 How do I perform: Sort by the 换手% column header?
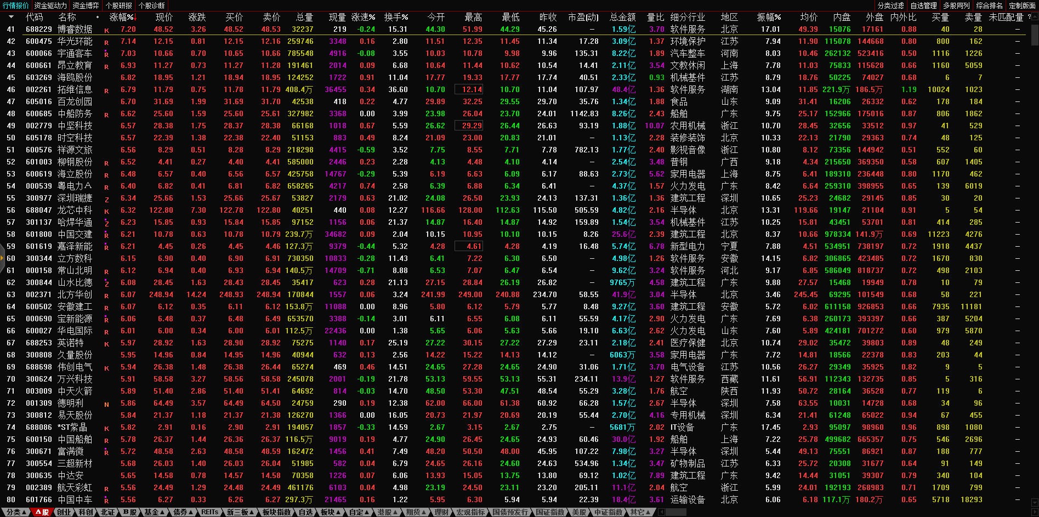(x=396, y=18)
